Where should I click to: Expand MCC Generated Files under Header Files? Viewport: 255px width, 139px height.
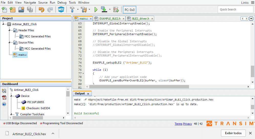pos(16,36)
